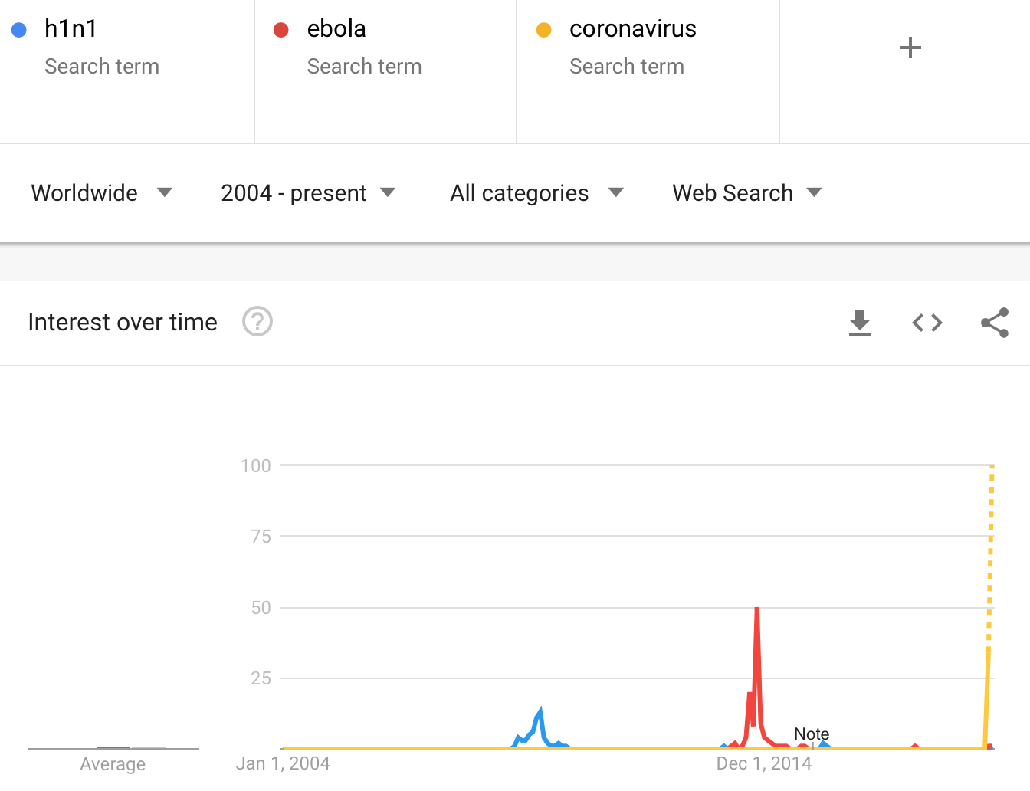Select the yellow coronavirus color dot
Image resolution: width=1030 pixels, height=791 pixels.
[x=544, y=30]
